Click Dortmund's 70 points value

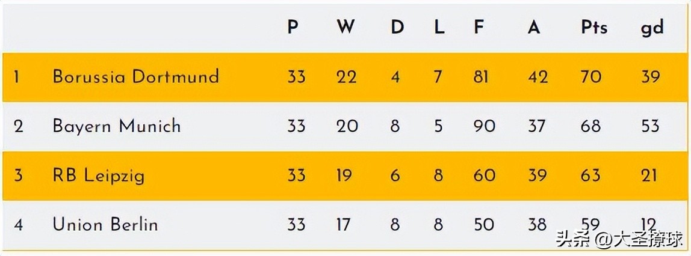pyautogui.click(x=590, y=77)
